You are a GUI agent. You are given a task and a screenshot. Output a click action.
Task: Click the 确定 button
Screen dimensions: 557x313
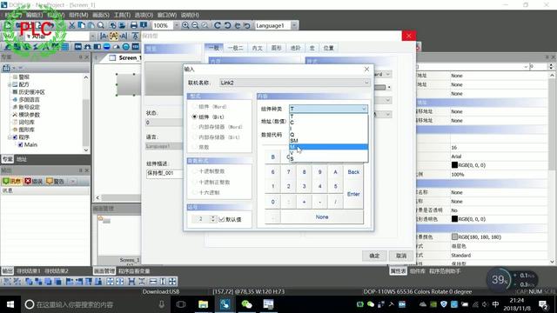[374, 256]
